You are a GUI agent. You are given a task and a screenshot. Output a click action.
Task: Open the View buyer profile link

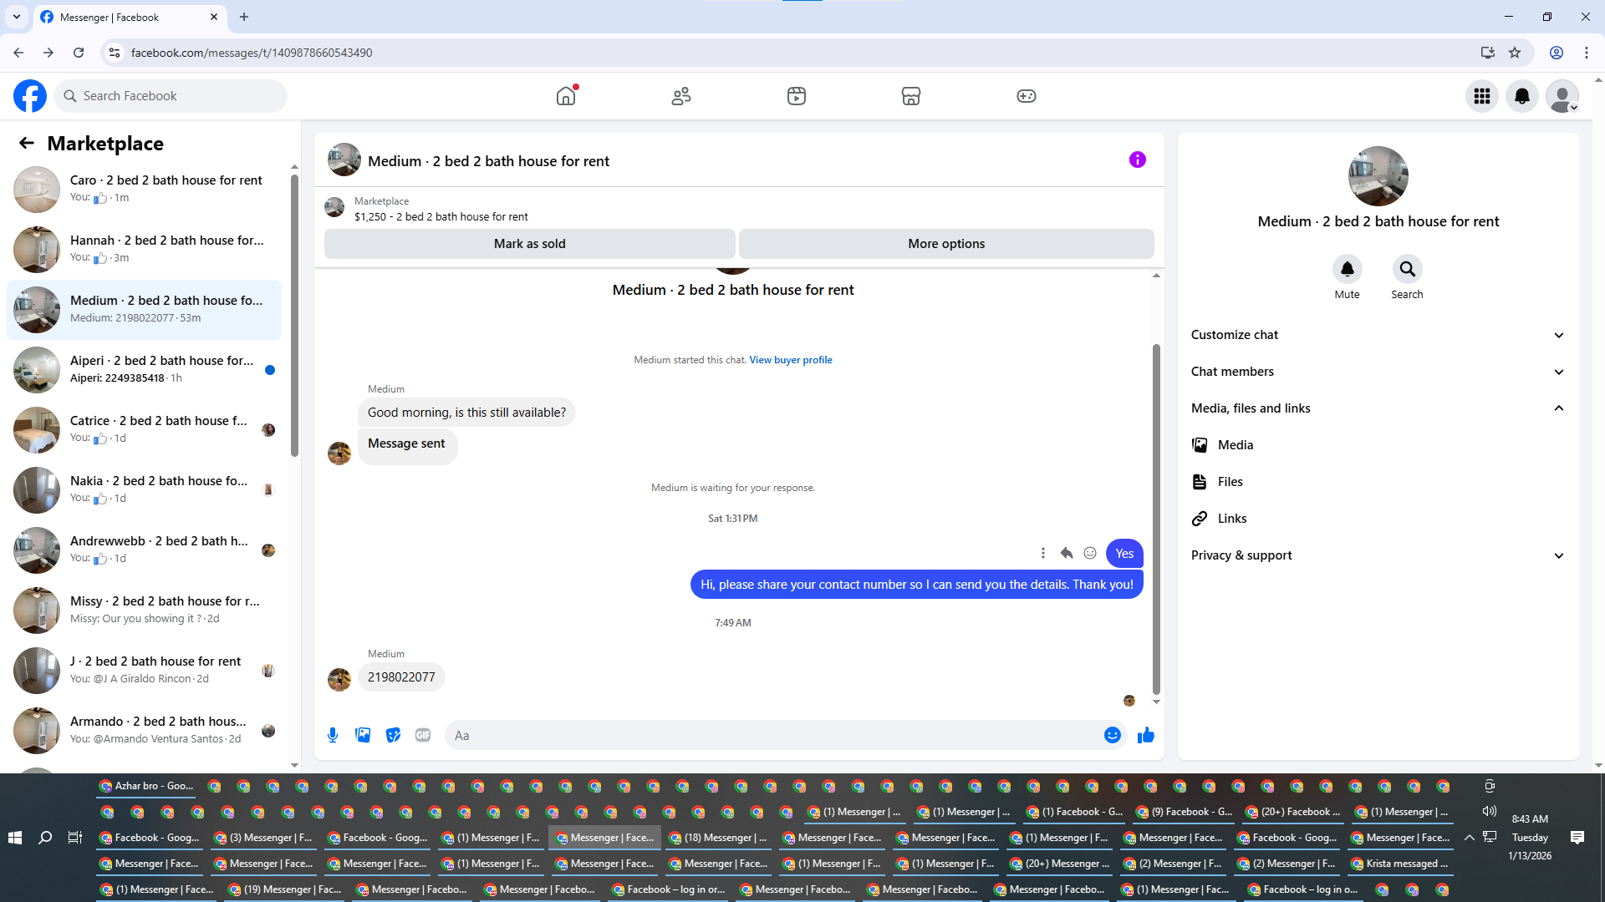pyautogui.click(x=790, y=360)
